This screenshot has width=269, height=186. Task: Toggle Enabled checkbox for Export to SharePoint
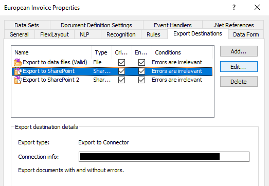point(141,71)
